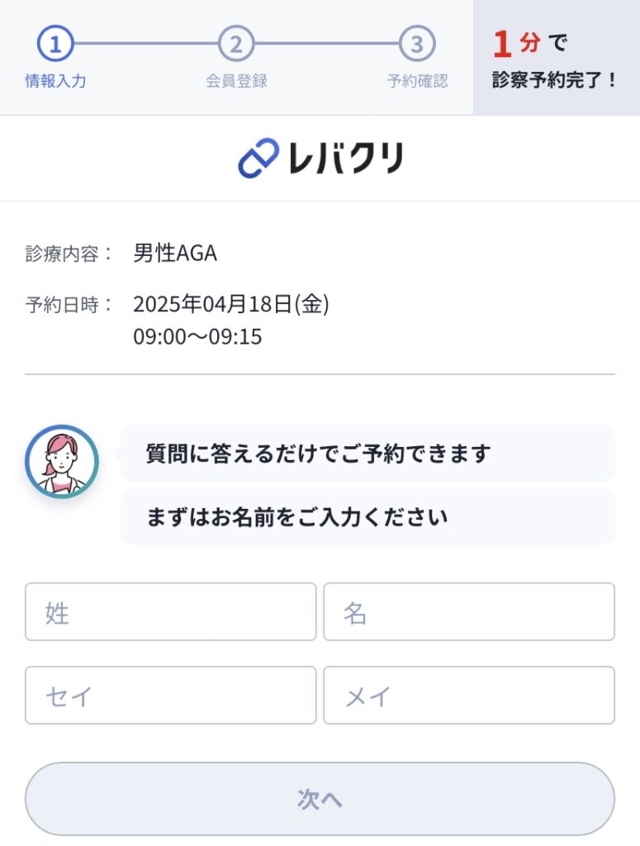Click the まずはお名前をご入力ください message bubble
This screenshot has height=846, width=640.
[x=367, y=517]
